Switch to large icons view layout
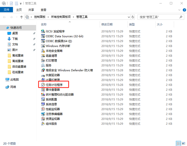This screenshot has width=187, height=146. pyautogui.click(x=183, y=144)
